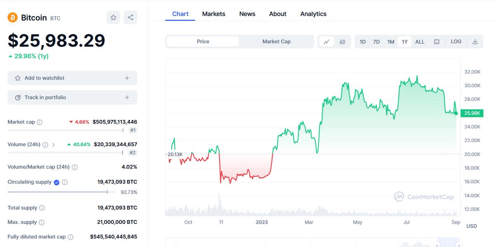This screenshot has width=496, height=247.
Task: Click the USD currency label
Action: (472, 226)
